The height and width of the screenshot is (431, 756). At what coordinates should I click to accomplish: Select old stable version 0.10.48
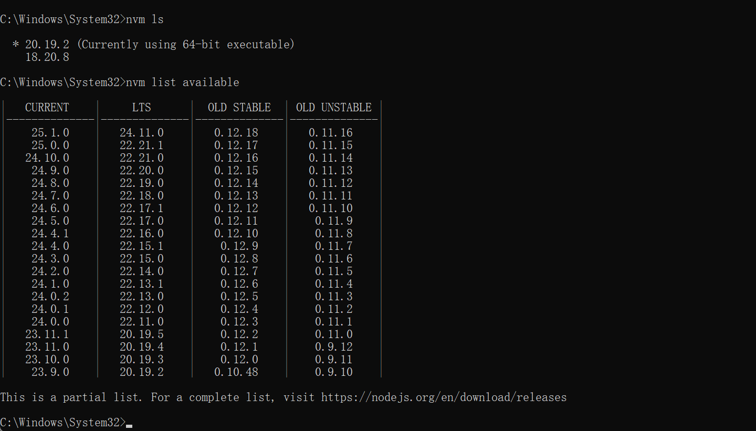[x=236, y=372]
